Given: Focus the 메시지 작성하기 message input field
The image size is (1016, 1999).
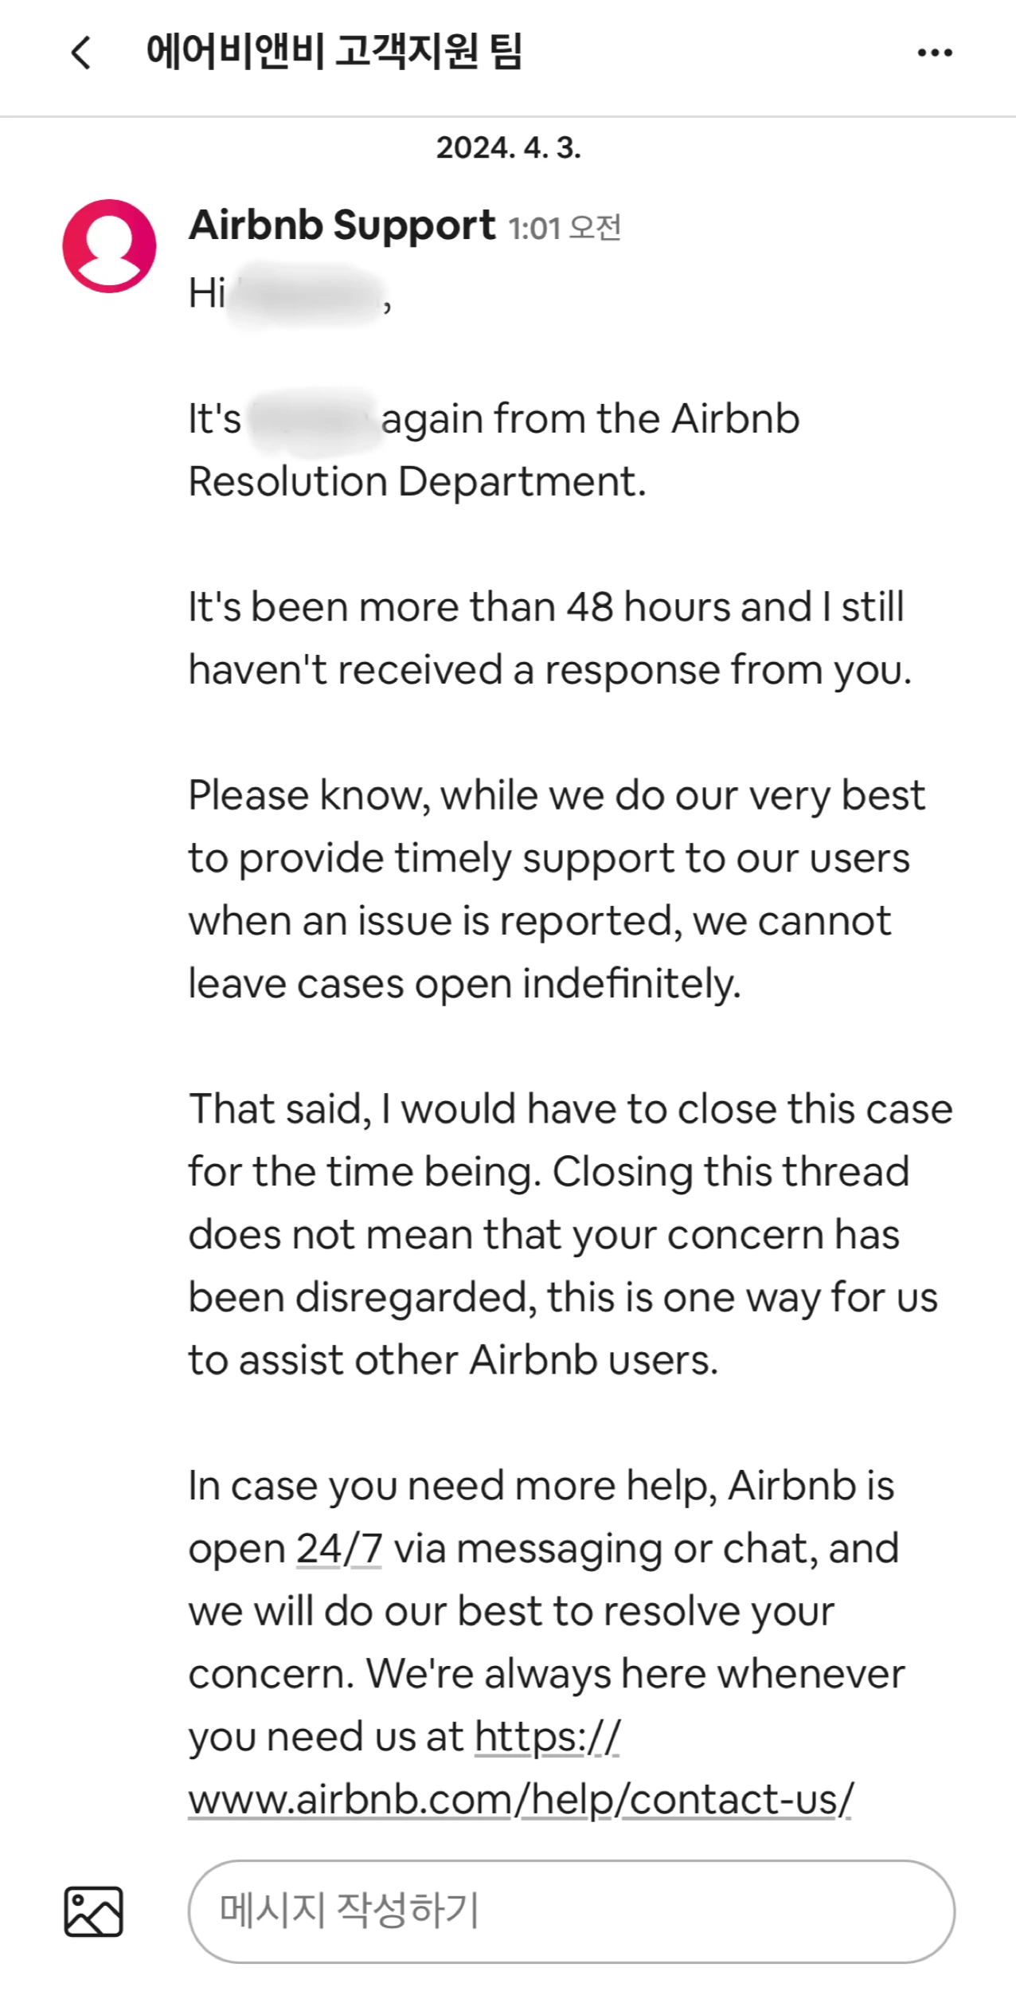Looking at the screenshot, I should pyautogui.click(x=571, y=1911).
